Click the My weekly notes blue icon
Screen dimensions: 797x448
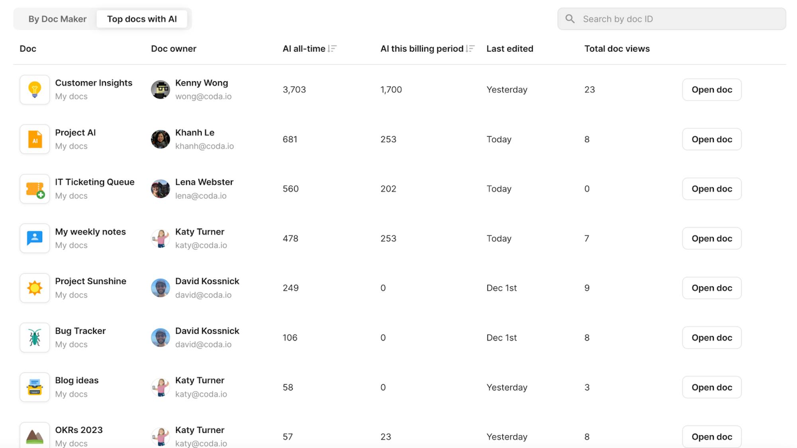35,238
